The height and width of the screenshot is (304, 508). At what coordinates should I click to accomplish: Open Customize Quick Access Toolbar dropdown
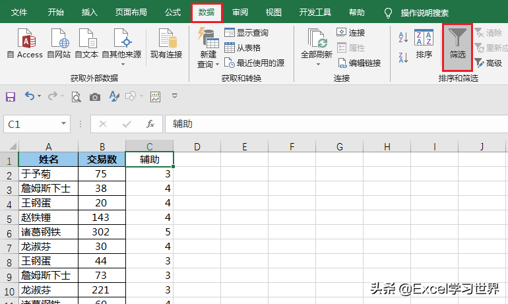(x=174, y=96)
